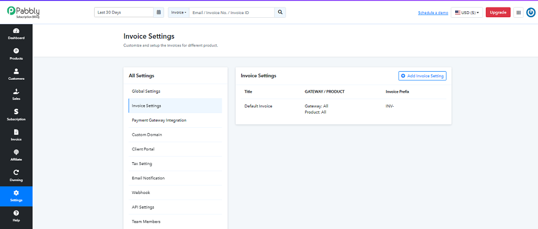Screen dimensions: 538x229
Task: Click the GATEWAY / PRODUCT column header
Action: [324, 92]
